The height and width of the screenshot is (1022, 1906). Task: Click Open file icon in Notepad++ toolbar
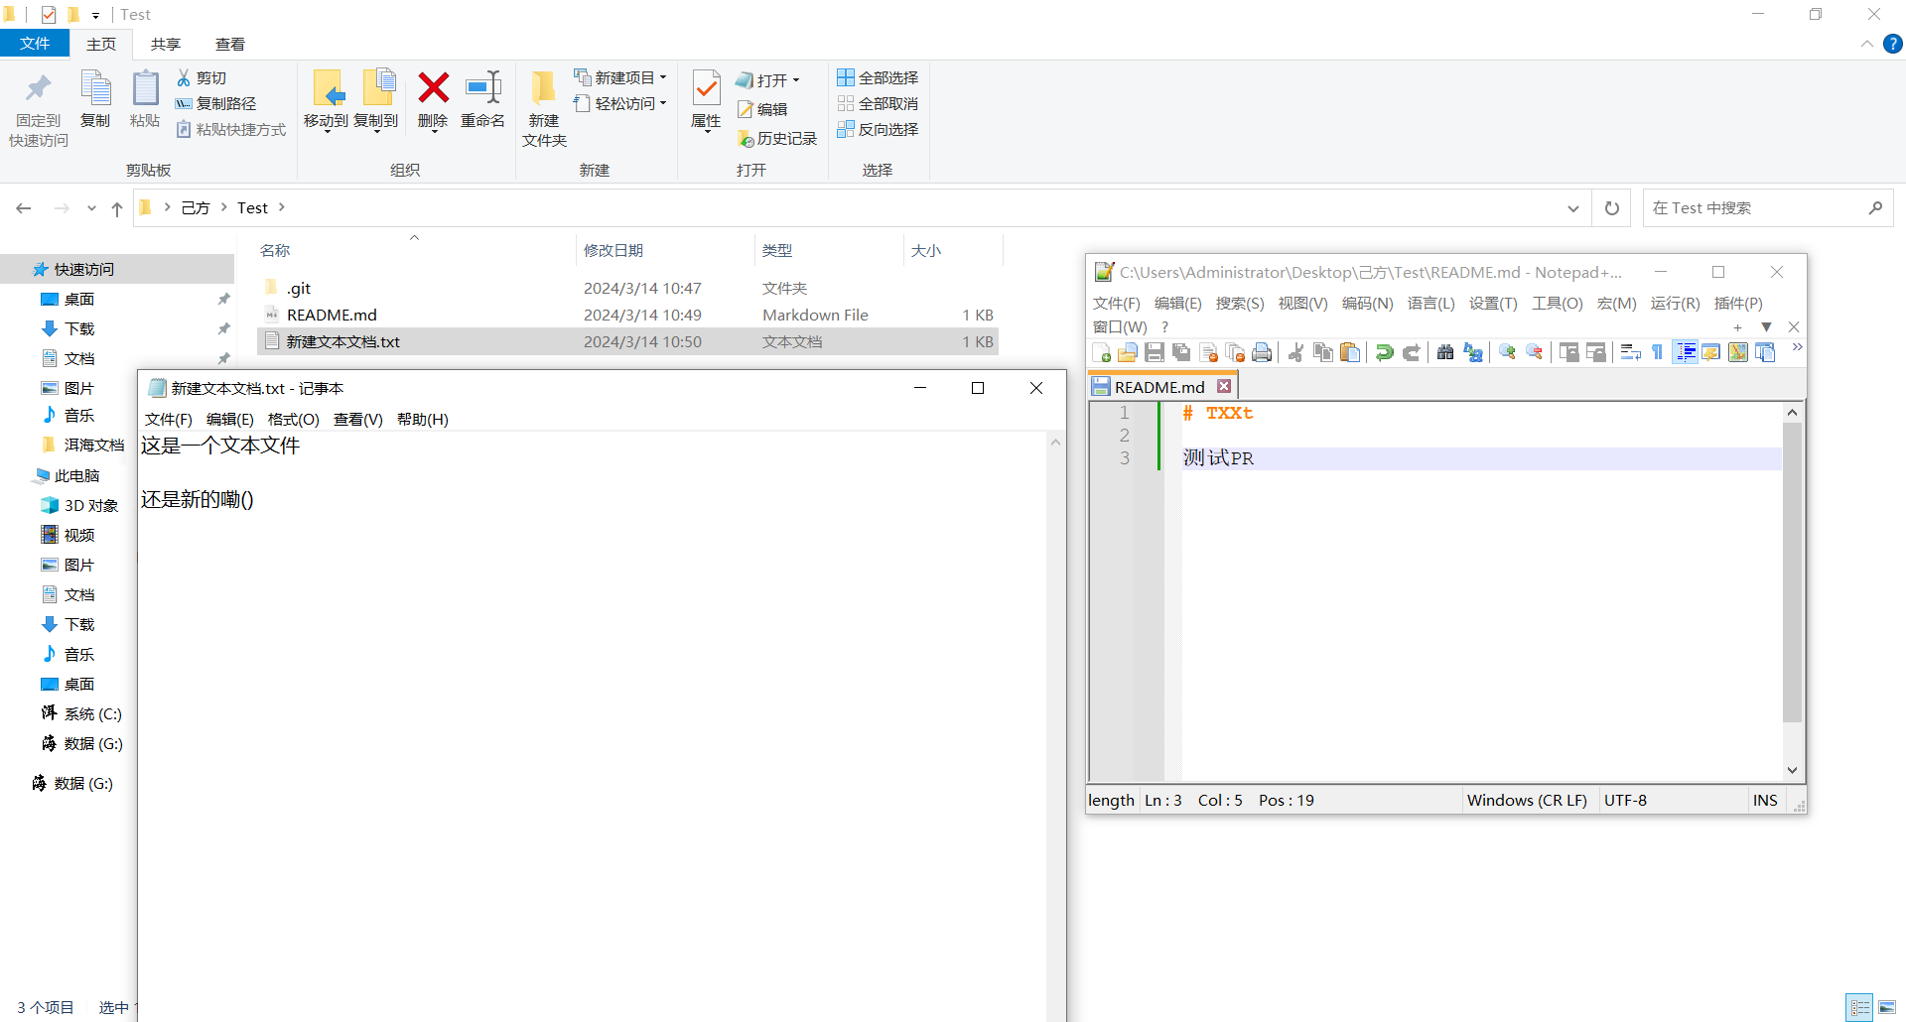click(x=1128, y=352)
